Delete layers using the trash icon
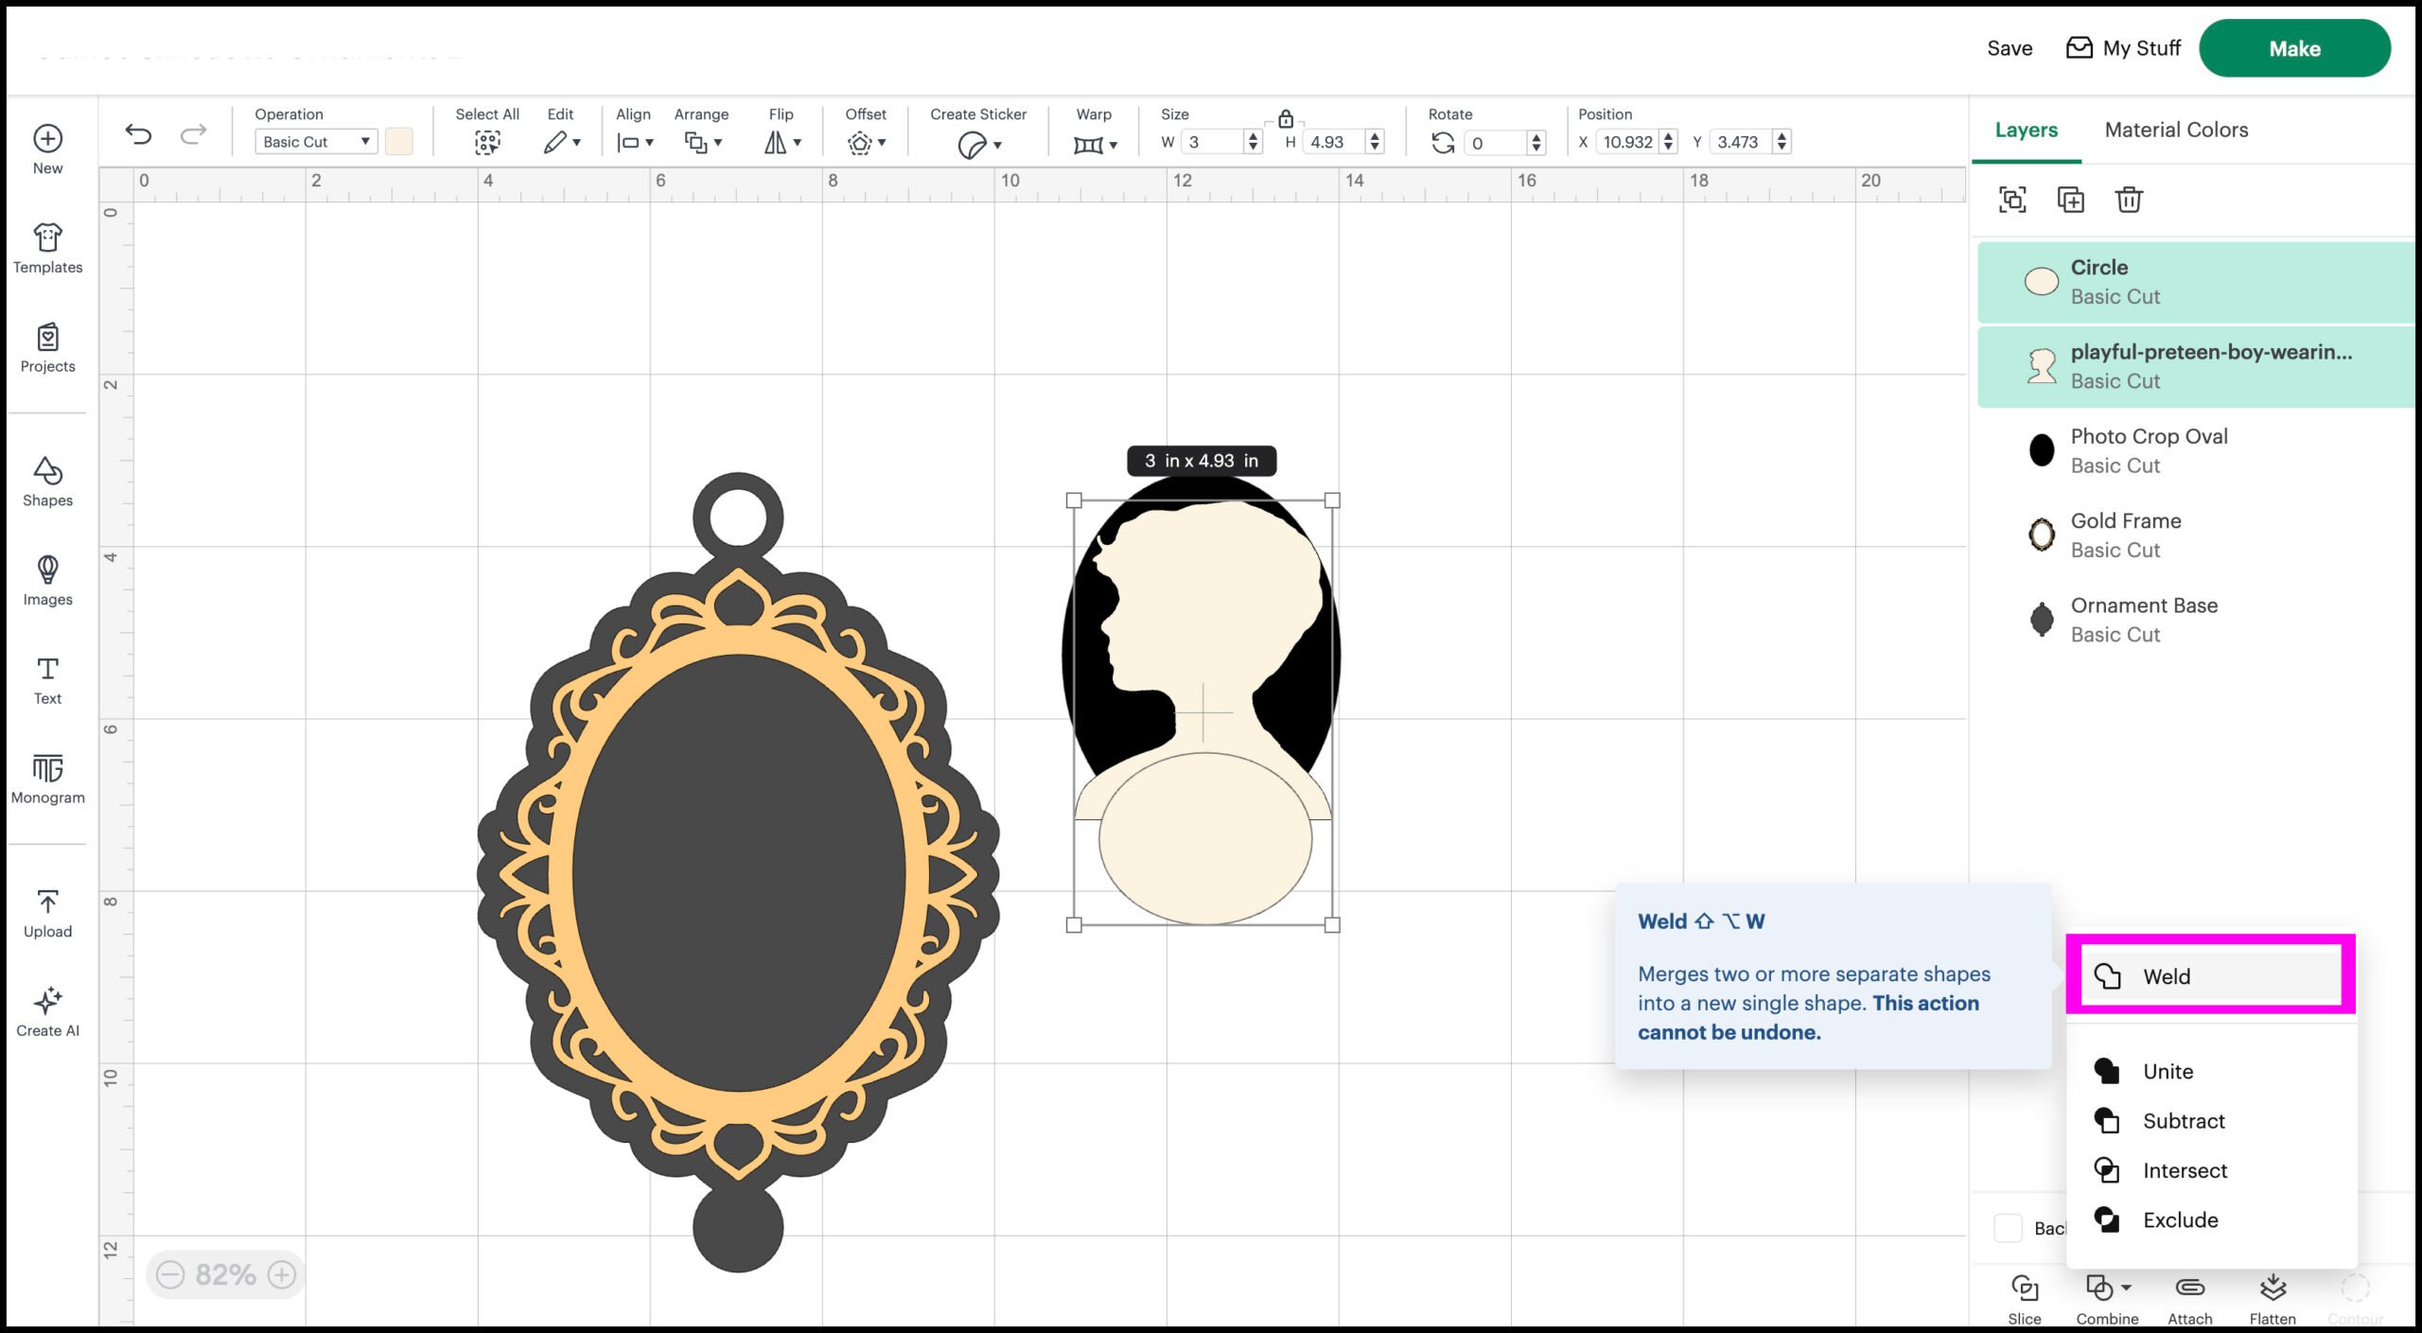The width and height of the screenshot is (2422, 1333). (2129, 200)
